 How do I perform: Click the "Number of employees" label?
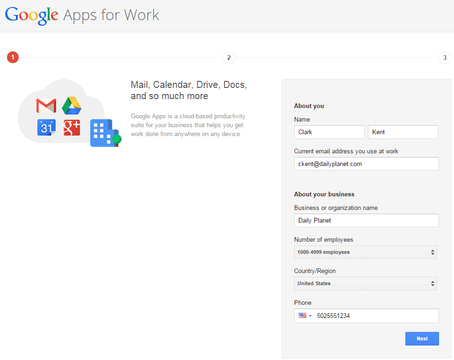tap(324, 239)
